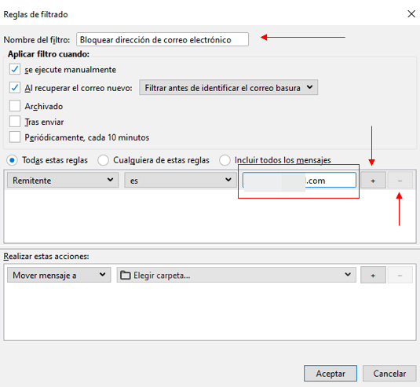The width and height of the screenshot is (420, 387).
Task: Remove action using the minus button
Action: pyautogui.click(x=400, y=275)
